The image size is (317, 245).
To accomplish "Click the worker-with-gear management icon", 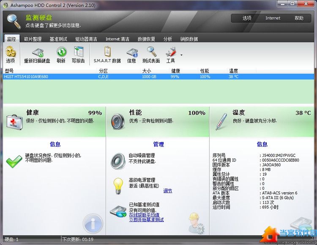I will click(196, 223).
